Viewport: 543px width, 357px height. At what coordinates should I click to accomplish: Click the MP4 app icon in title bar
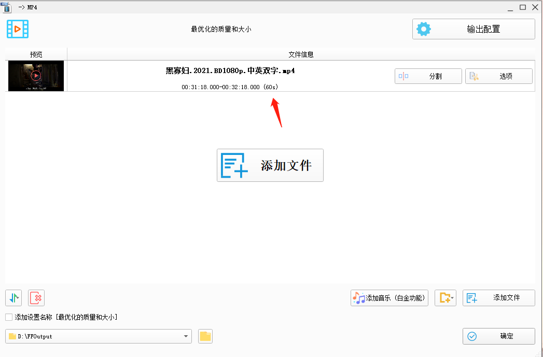6,7
